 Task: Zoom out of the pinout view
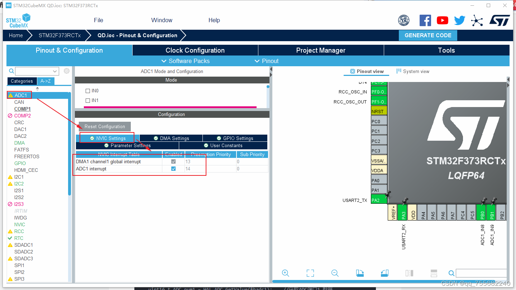point(335,273)
